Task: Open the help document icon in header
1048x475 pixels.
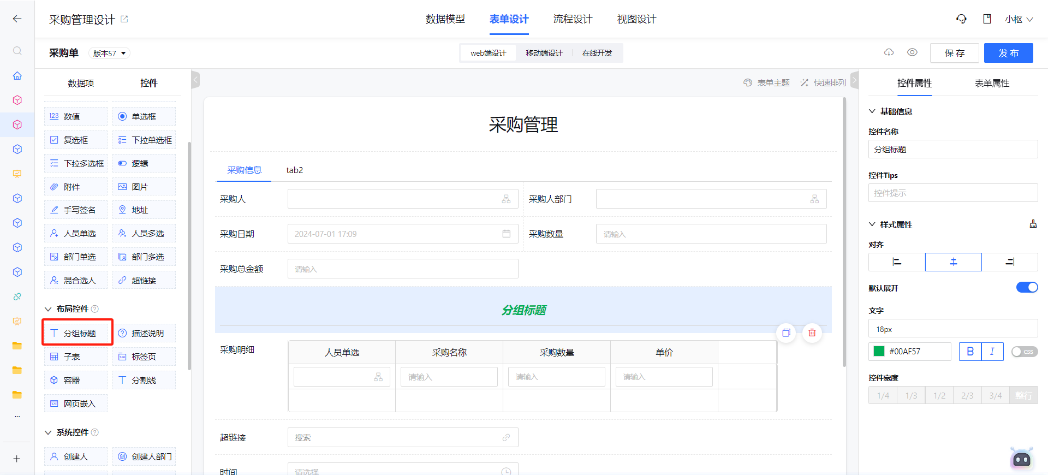Action: tap(987, 19)
